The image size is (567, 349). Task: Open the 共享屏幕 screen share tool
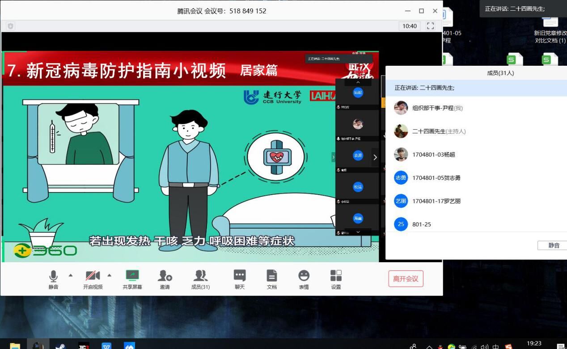click(x=132, y=279)
